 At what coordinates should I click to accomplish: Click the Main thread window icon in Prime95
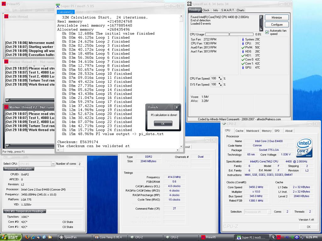pos(6,16)
